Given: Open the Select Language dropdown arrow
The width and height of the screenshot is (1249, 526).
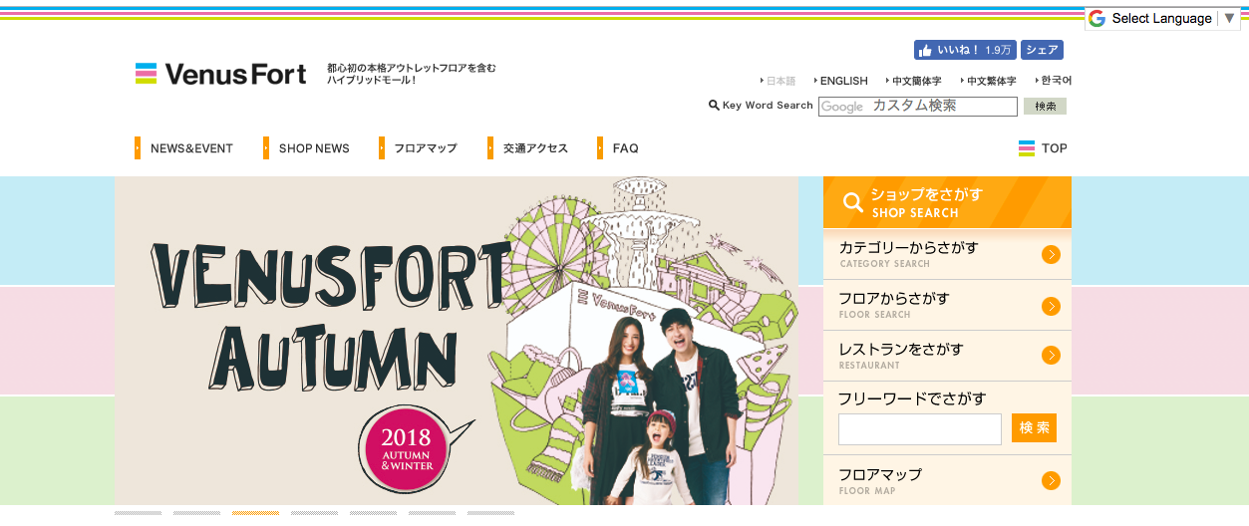Looking at the screenshot, I should 1229,18.
